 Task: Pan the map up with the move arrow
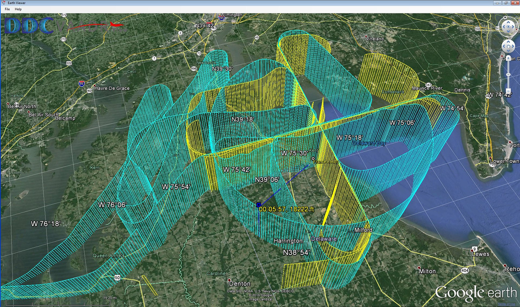509,41
